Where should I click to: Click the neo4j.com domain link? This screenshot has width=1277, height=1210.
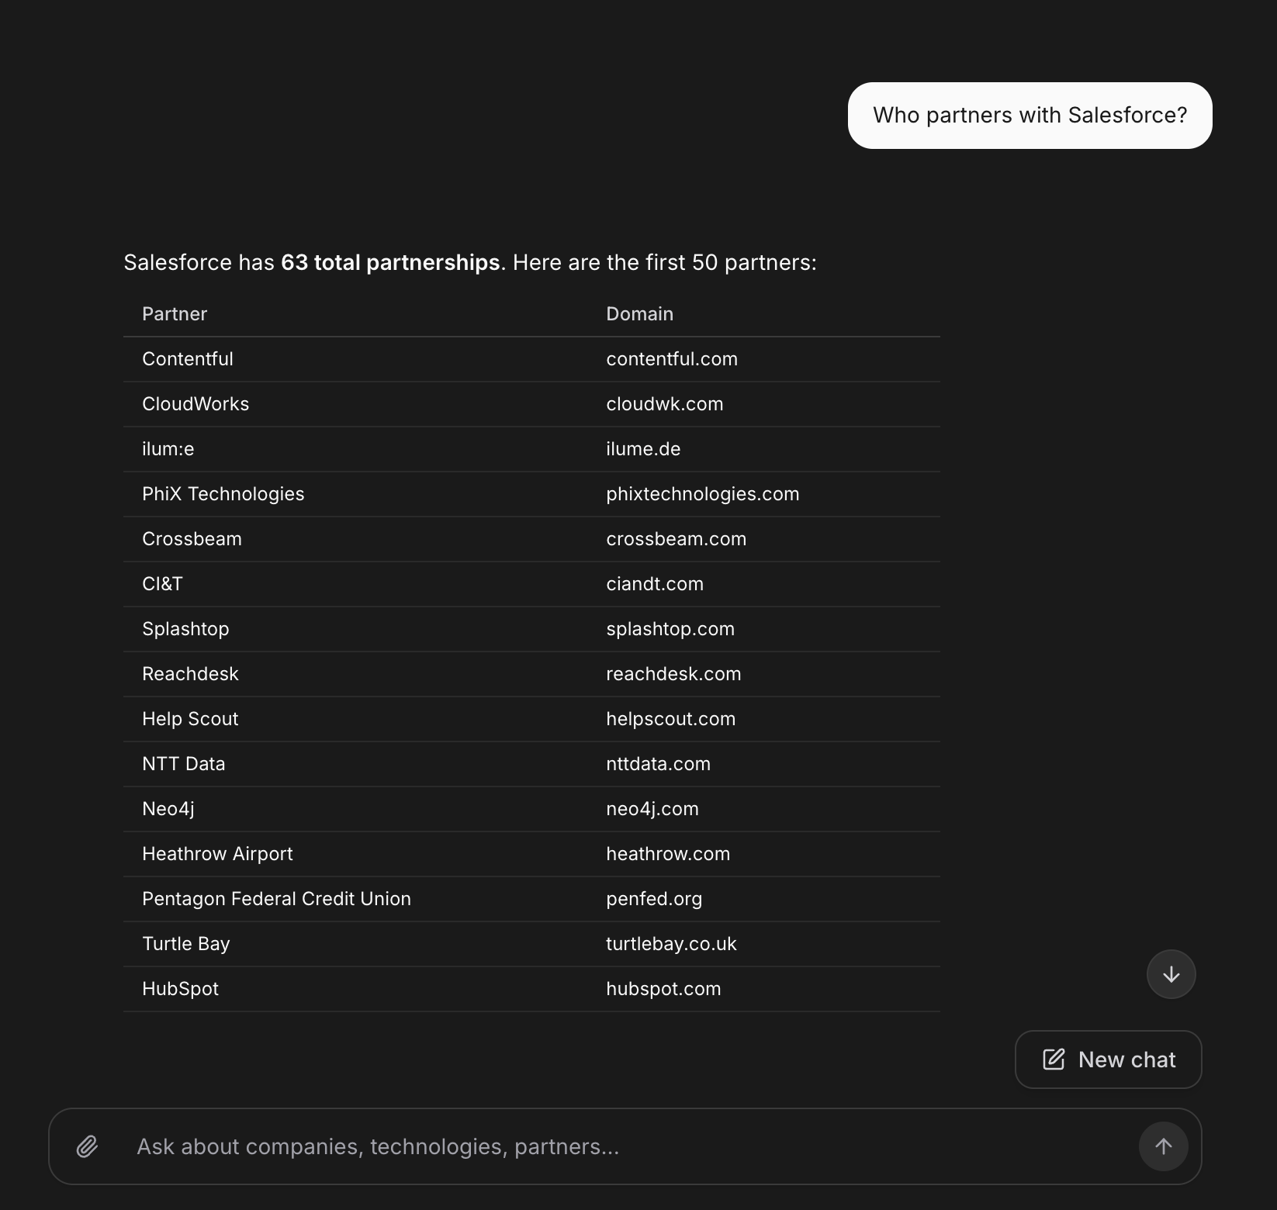(x=652, y=809)
